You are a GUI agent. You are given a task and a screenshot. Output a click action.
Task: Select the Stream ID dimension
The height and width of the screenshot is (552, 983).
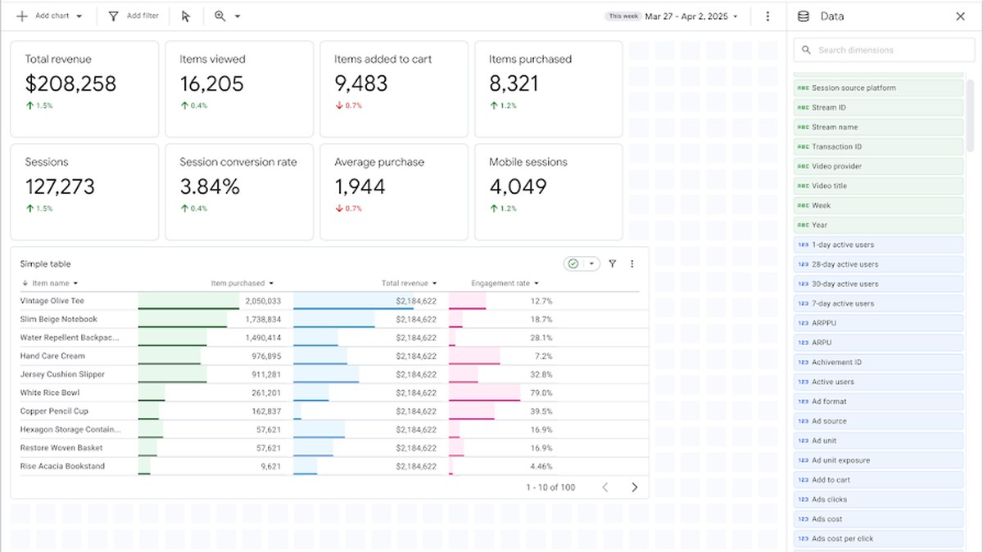[879, 107]
